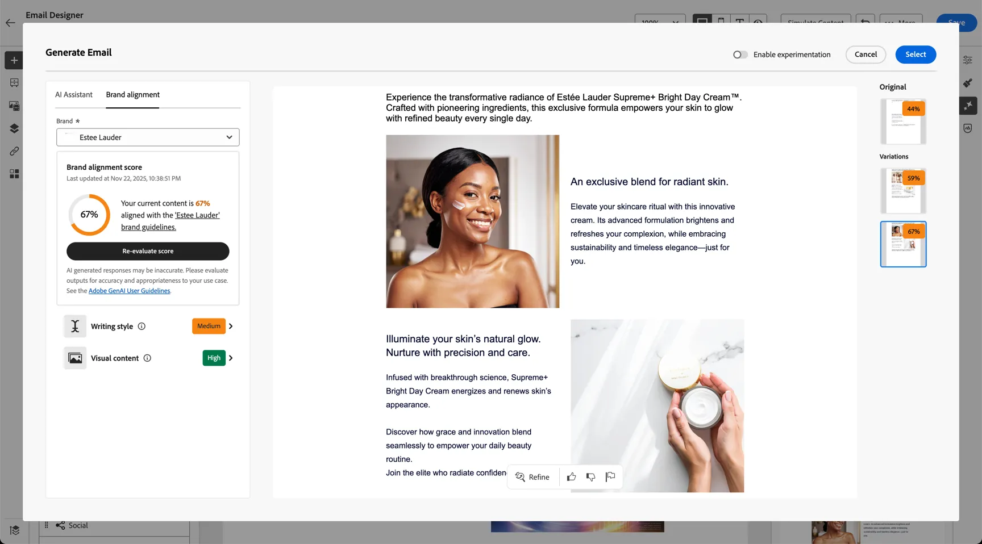Click 'An exclusive blend for radiant skin.' heading
982x544 pixels.
[649, 182]
